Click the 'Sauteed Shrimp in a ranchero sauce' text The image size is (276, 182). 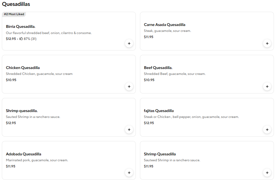(172, 160)
